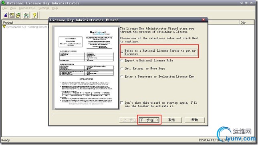Minimize the Rational License Key Administrator window
This screenshot has width=258, height=145.
pyautogui.click(x=242, y=3)
